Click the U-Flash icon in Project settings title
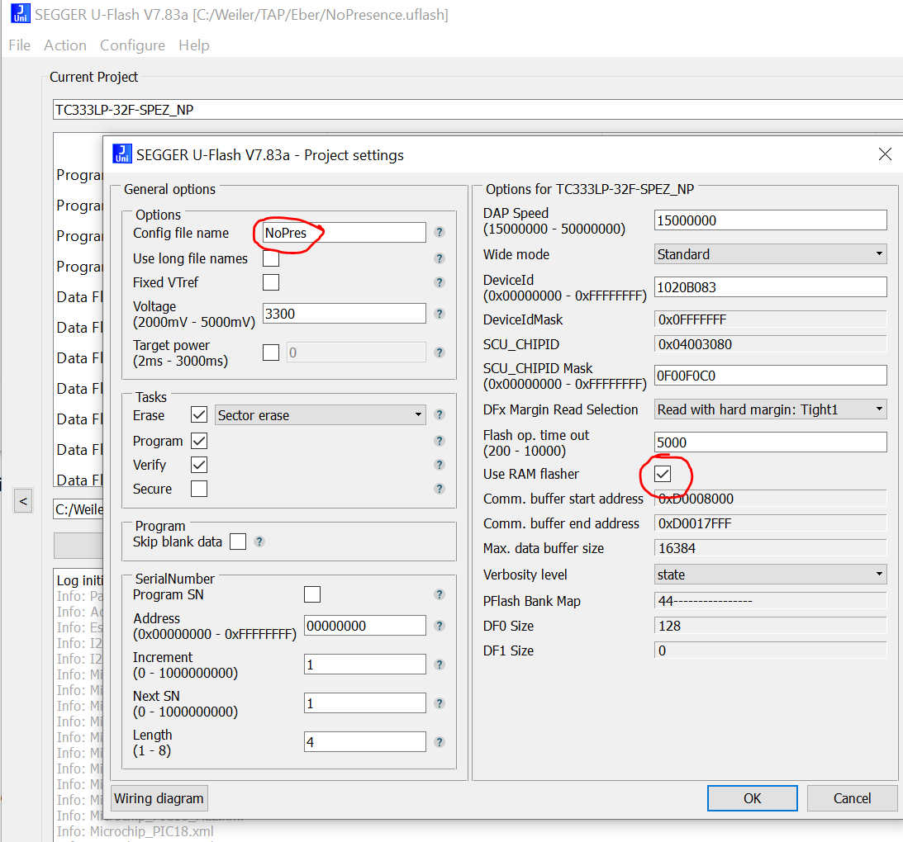Viewport: 903px width, 842px height. point(122,154)
